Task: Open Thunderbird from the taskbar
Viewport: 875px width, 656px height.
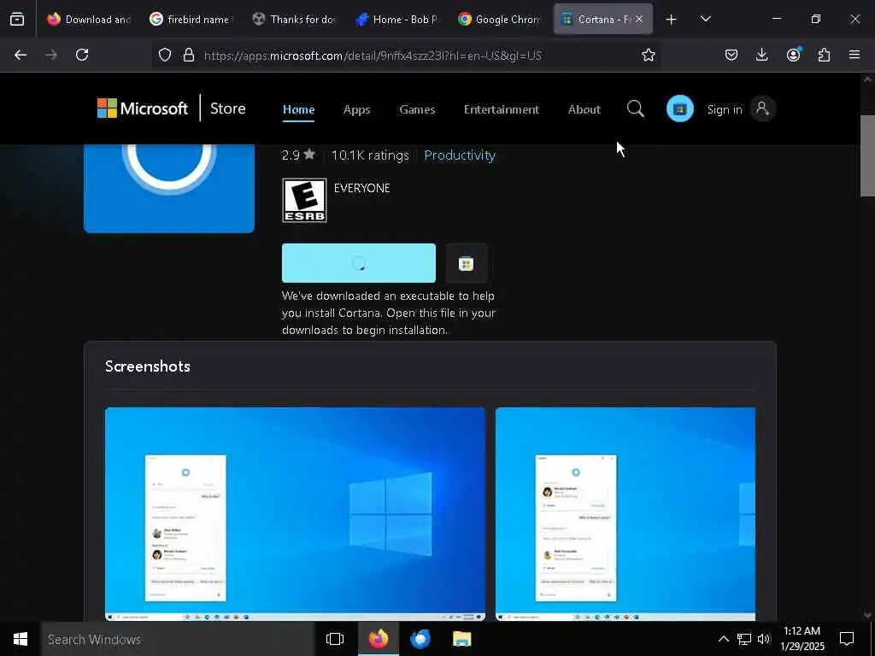Action: coord(420,639)
